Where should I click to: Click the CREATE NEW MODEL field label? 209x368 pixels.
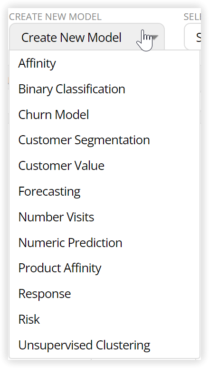click(55, 17)
